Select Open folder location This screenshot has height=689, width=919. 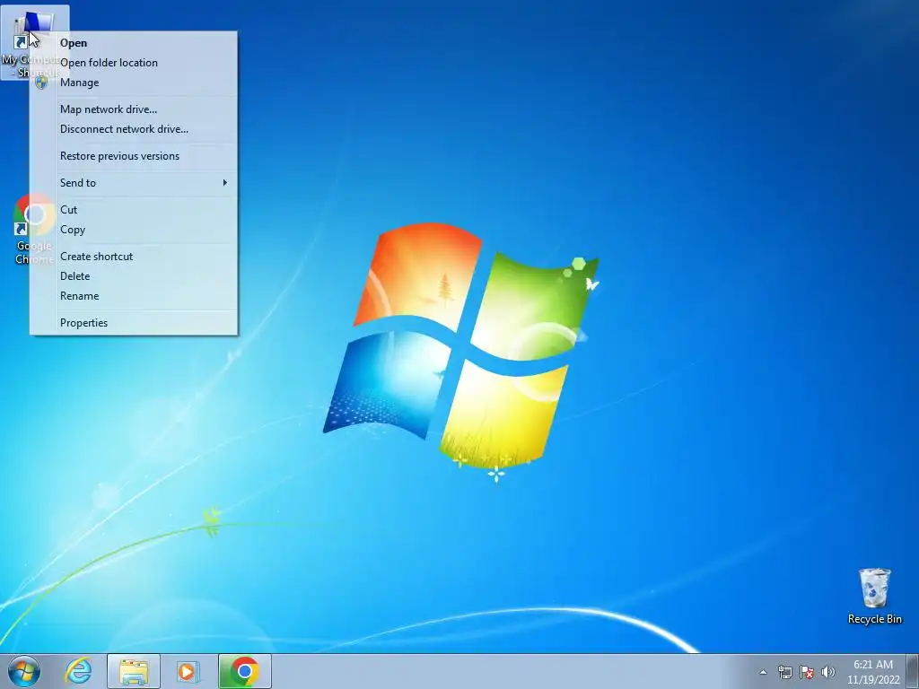[x=134, y=63]
